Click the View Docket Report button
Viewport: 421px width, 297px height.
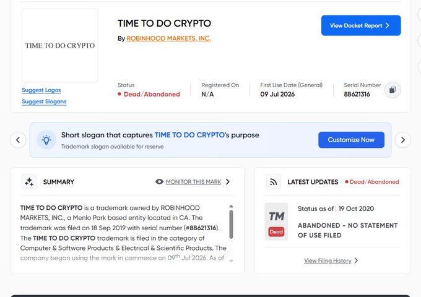361,25
